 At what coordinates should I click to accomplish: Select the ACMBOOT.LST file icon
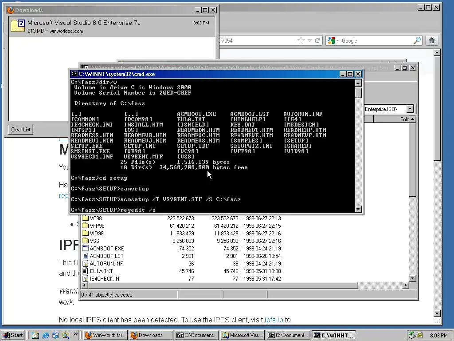(85, 256)
